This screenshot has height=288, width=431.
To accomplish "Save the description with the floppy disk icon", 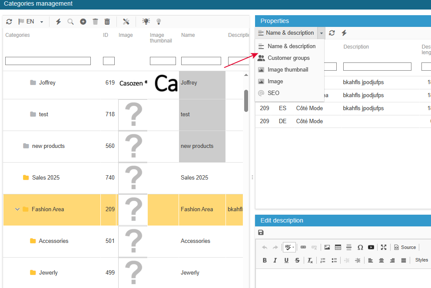I will pyautogui.click(x=261, y=232).
